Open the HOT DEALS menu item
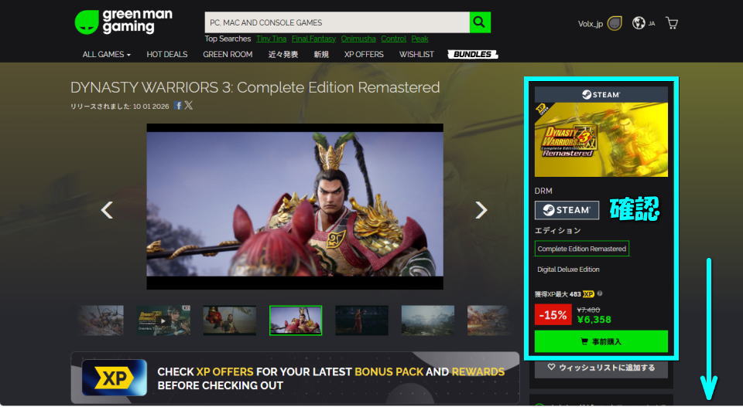 click(x=167, y=54)
